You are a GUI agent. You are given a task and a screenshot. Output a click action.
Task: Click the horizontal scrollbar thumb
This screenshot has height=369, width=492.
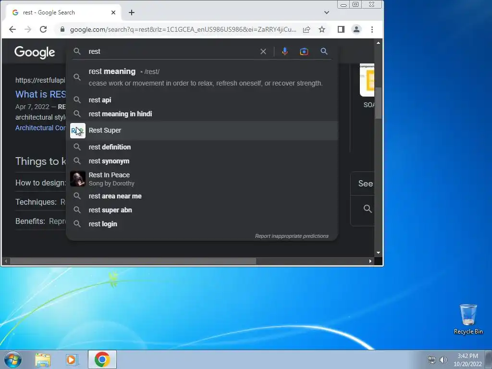tap(133, 261)
